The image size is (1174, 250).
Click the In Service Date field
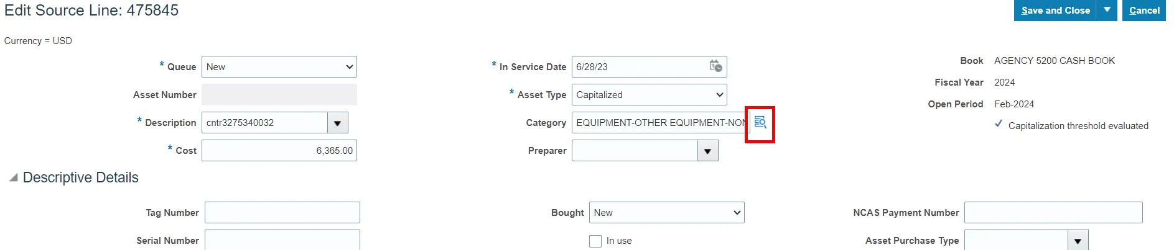(x=638, y=67)
